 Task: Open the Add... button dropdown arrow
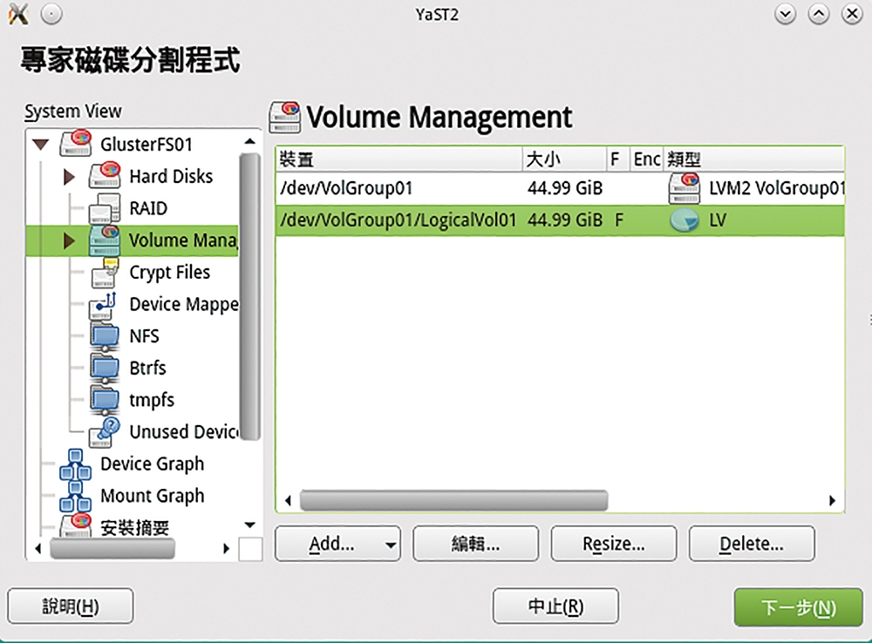[391, 545]
